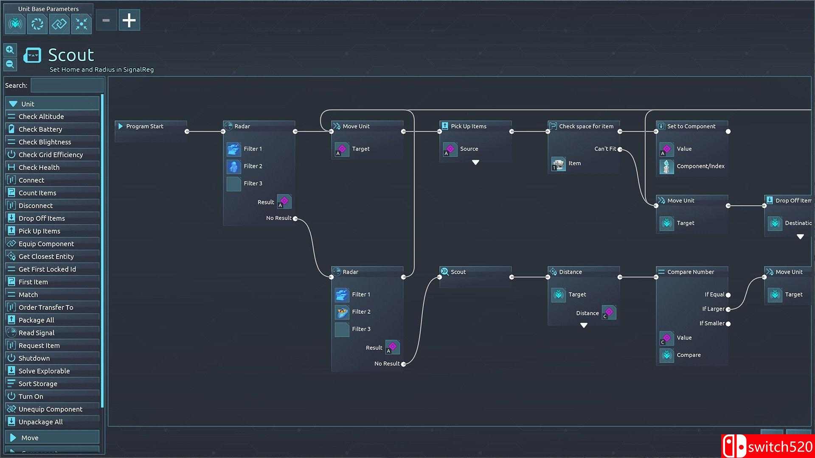Click Read Signal list entry
The image size is (815, 458).
point(52,332)
